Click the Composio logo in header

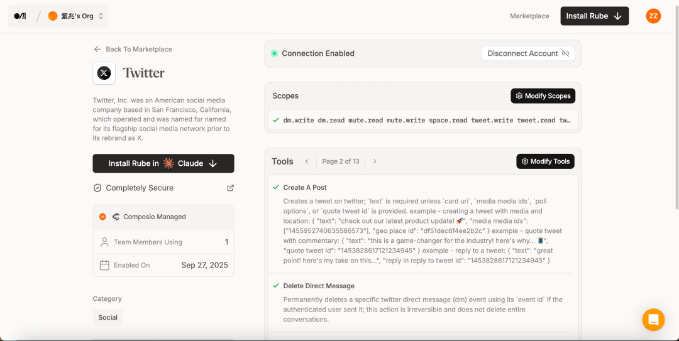(x=20, y=16)
